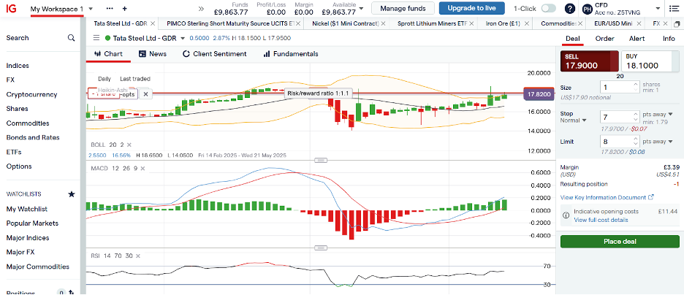
Task: Focus the Limit distance input field
Action: click(615, 142)
